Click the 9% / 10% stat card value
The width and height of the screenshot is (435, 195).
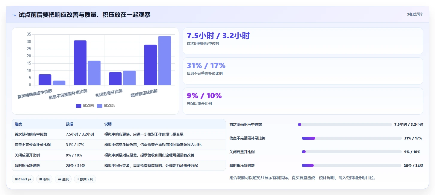(204, 96)
